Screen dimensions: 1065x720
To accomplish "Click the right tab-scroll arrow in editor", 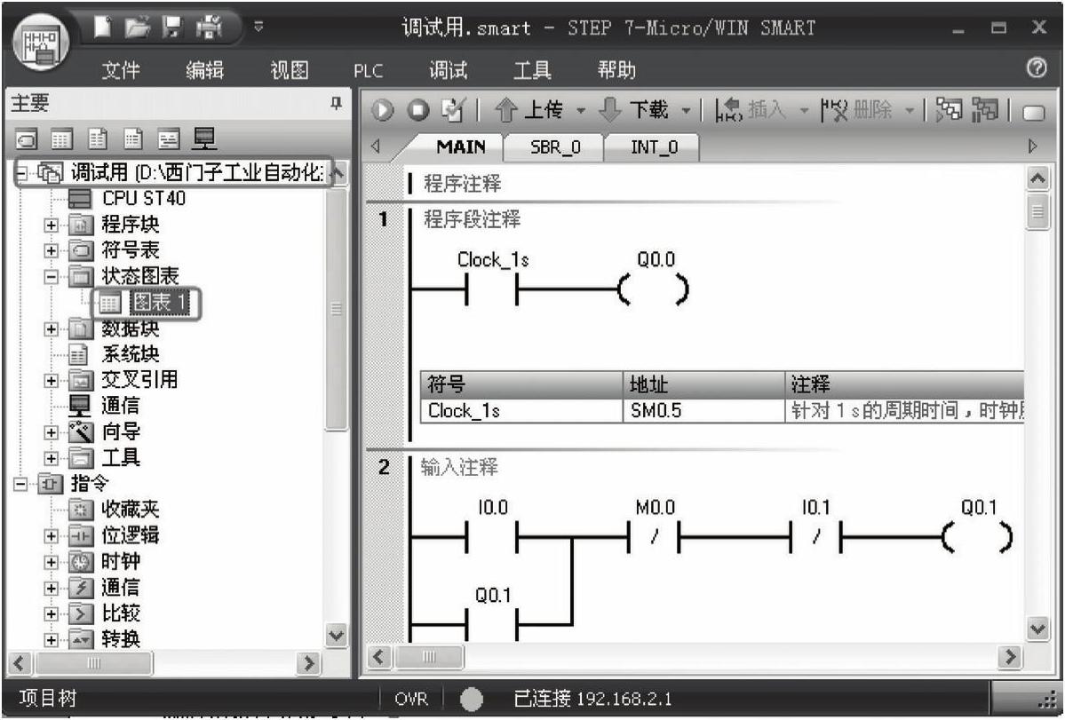I will [1032, 146].
